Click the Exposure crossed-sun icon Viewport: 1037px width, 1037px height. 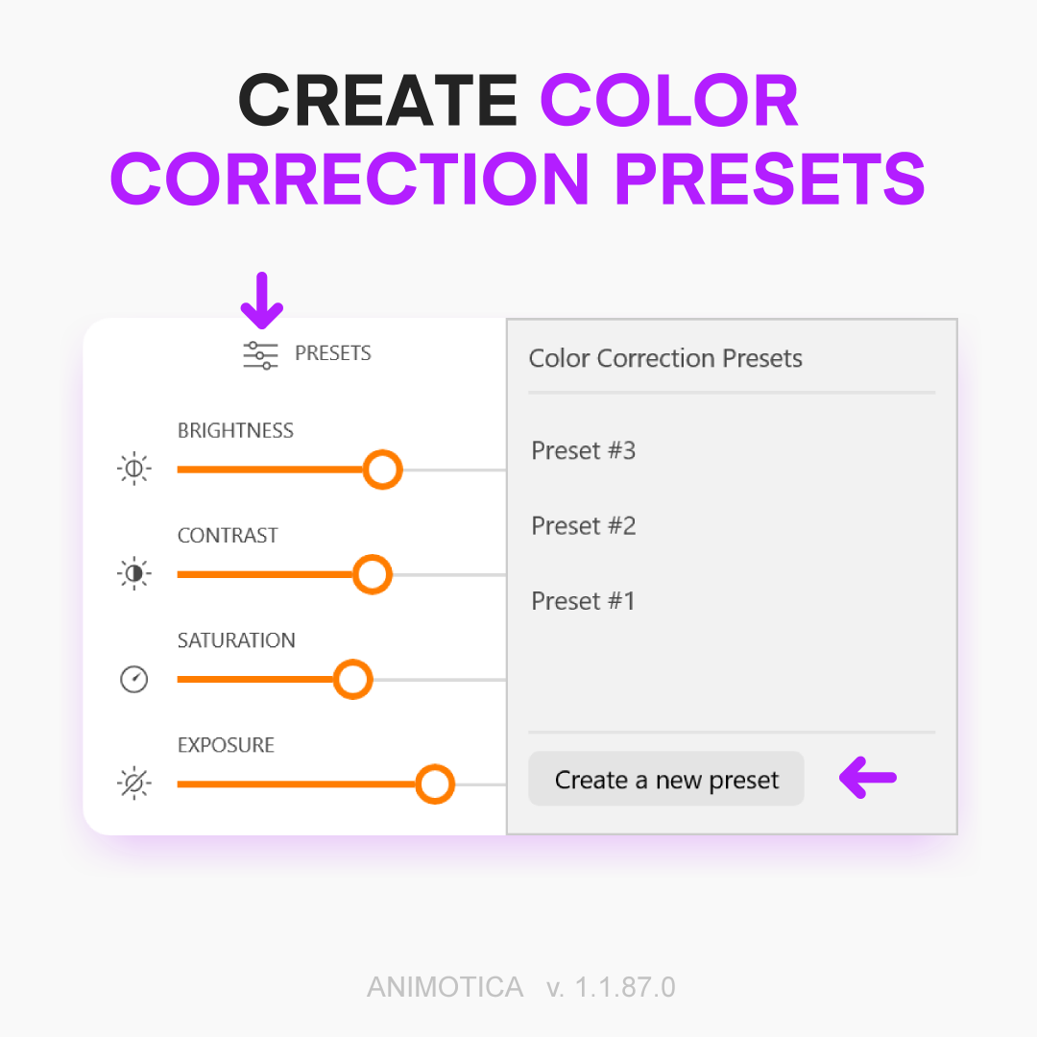click(x=134, y=784)
